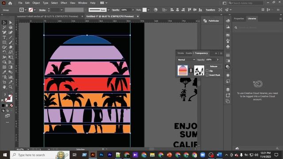The image size is (283, 159).
Task: Select the Eraser tool
Action: (11, 47)
